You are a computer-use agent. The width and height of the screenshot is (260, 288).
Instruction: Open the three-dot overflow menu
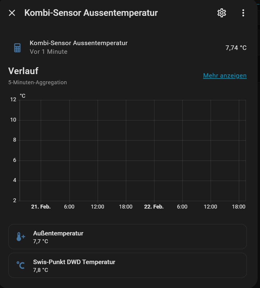[243, 13]
